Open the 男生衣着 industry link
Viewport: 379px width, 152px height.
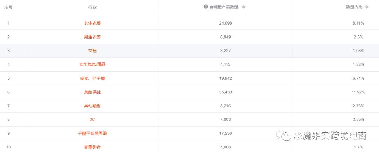click(x=92, y=37)
